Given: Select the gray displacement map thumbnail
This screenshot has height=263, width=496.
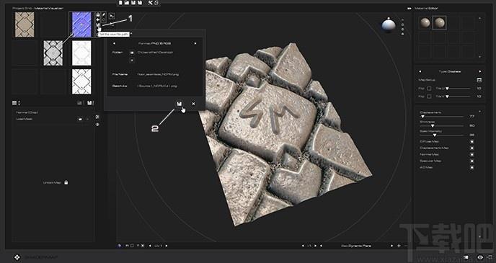Looking at the screenshot, I should [53, 53].
